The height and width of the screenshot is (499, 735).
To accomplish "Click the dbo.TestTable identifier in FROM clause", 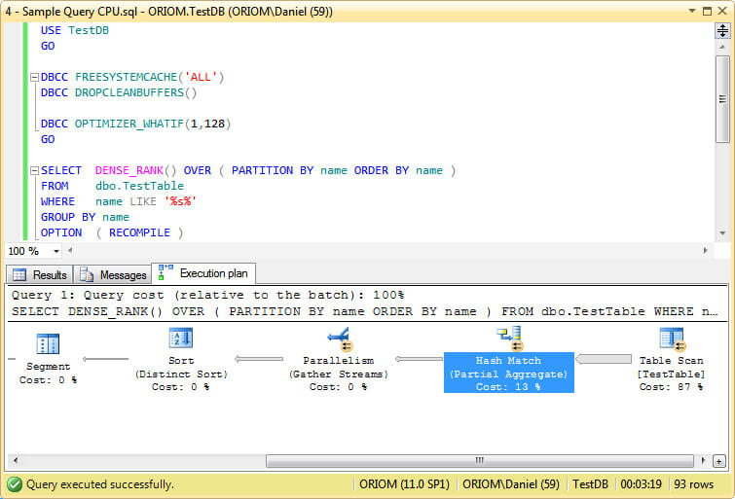I will (x=139, y=186).
